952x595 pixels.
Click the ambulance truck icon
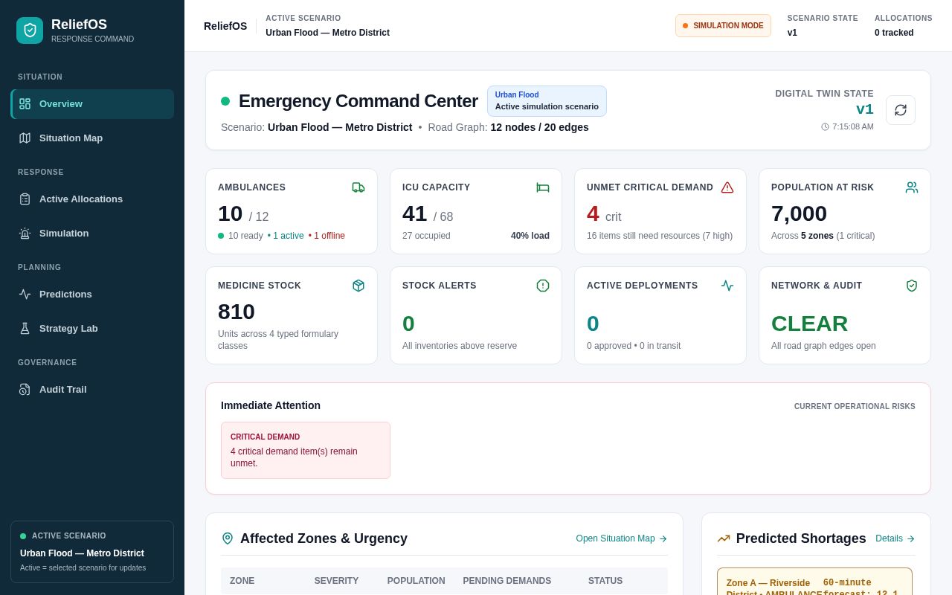coord(358,187)
